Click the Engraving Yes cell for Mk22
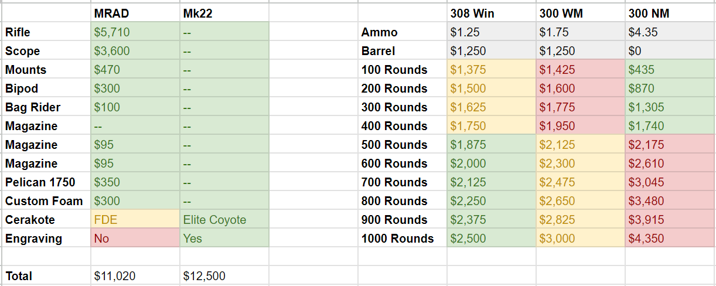The image size is (716, 286). (224, 239)
